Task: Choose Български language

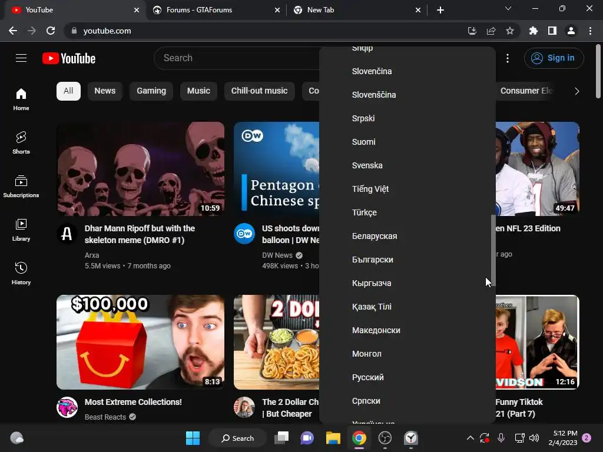Action: 407,260
